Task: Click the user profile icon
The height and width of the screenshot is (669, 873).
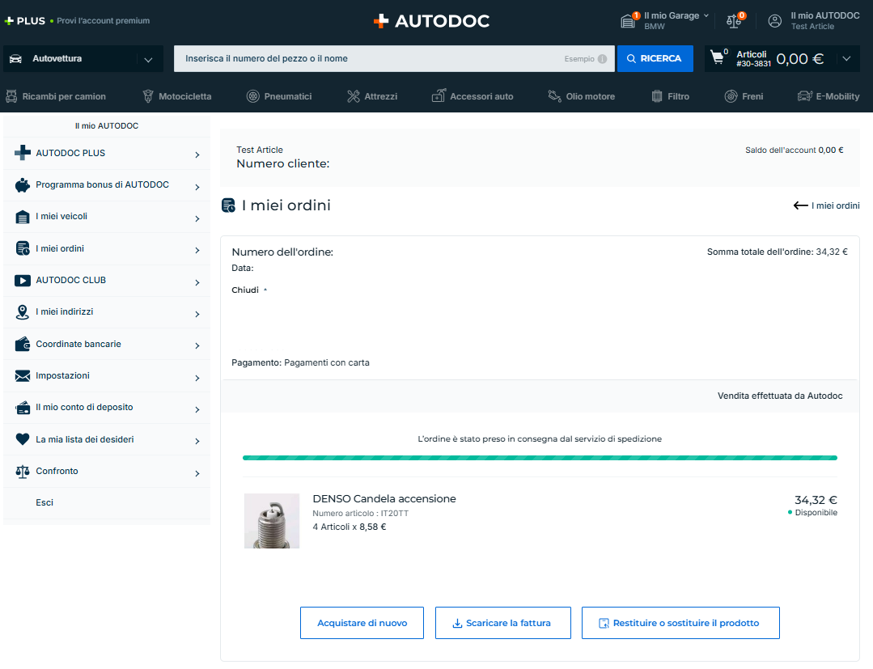Action: [775, 21]
